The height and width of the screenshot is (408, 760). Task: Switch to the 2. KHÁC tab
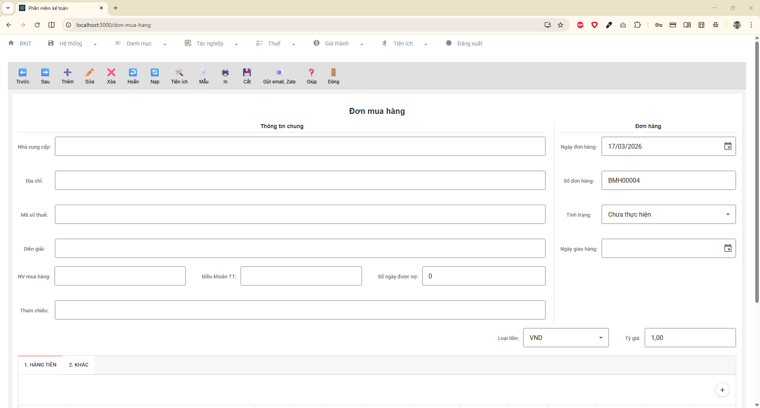79,365
